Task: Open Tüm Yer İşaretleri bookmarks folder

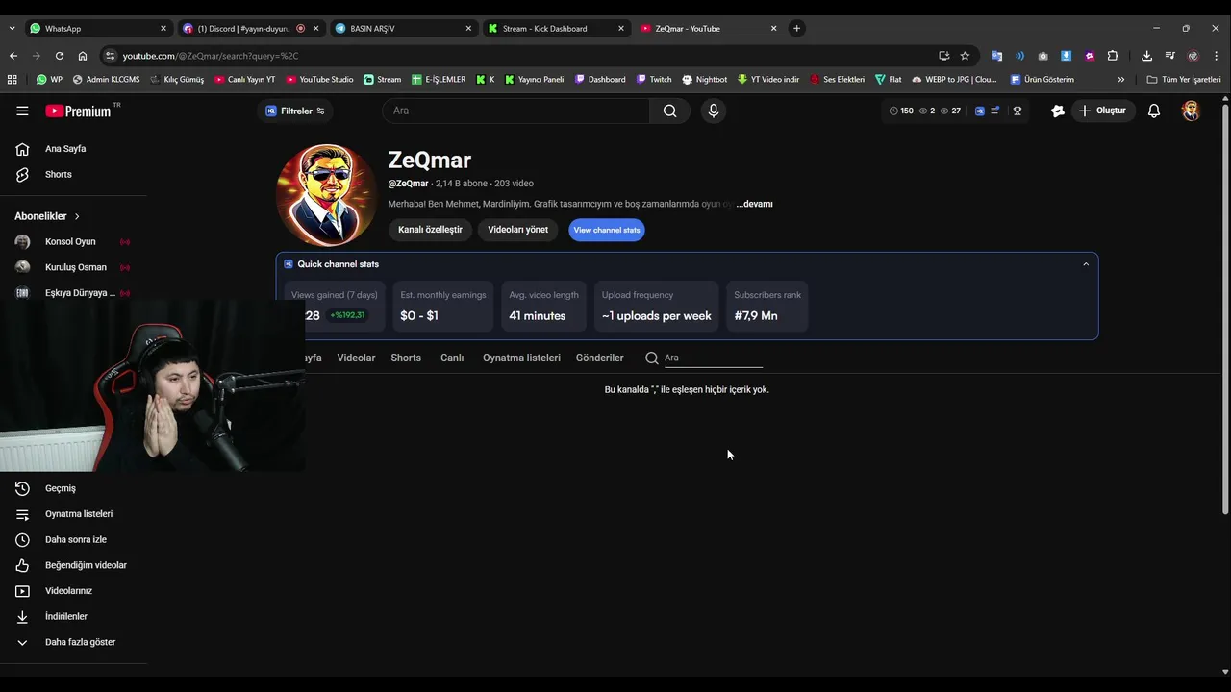Action: [1184, 80]
